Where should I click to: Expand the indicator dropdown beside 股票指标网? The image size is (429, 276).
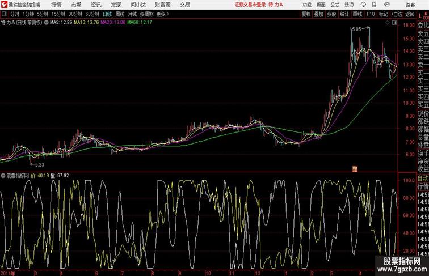pyautogui.click(x=3, y=176)
